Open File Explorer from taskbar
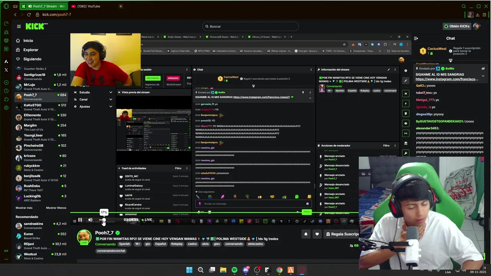Image resolution: width=491 pixels, height=276 pixels. [223, 270]
